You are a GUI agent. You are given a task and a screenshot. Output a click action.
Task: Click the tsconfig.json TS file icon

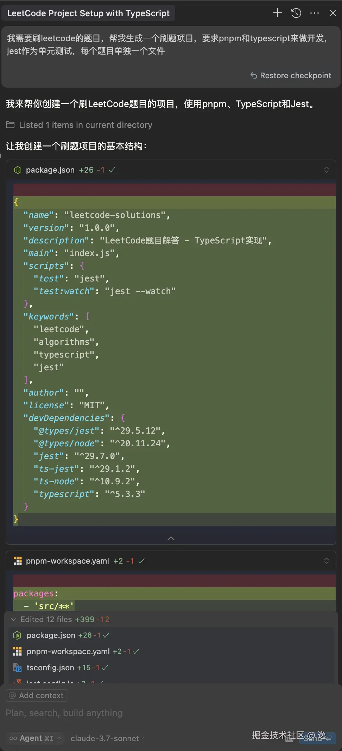[17, 668]
